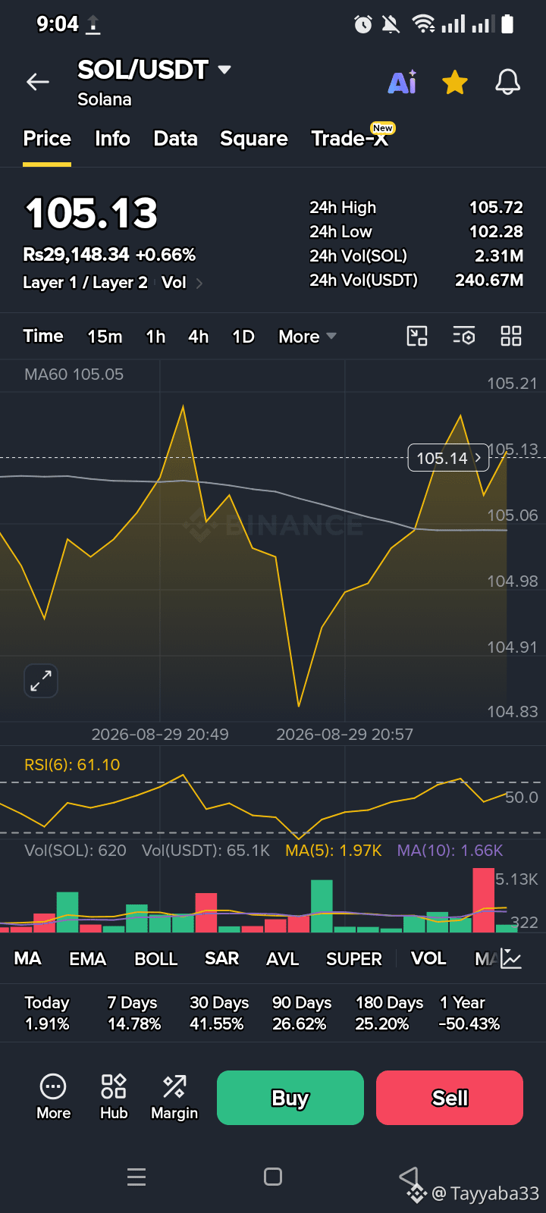
Task: Tap the 24h Low value 102.28
Action: click(496, 231)
